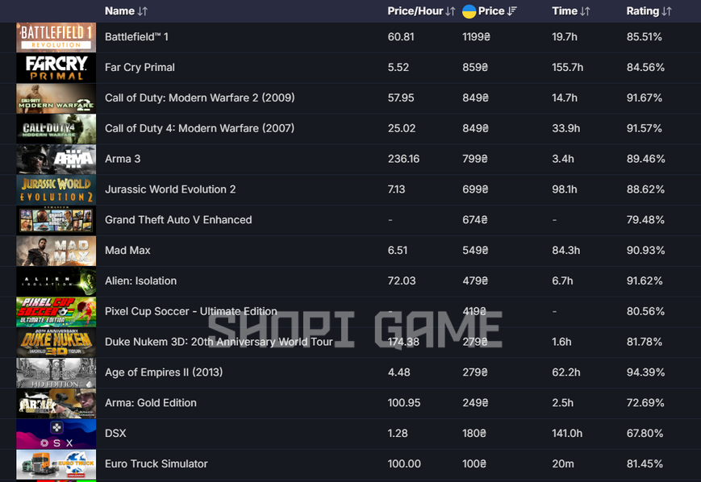
Task: Open the Euro Truck Simulator title
Action: [156, 464]
